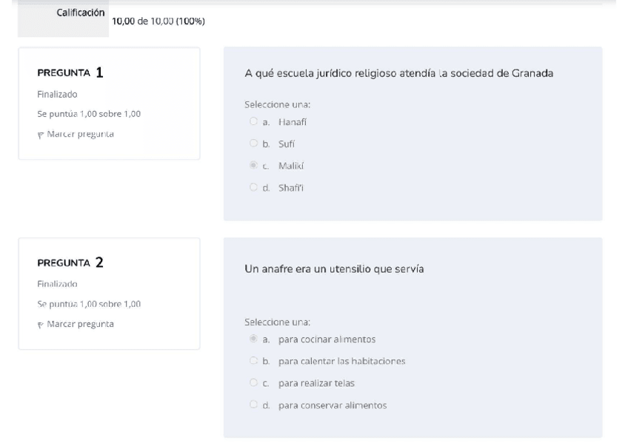Choose the Sufí radio option
628x443 pixels.
click(254, 143)
